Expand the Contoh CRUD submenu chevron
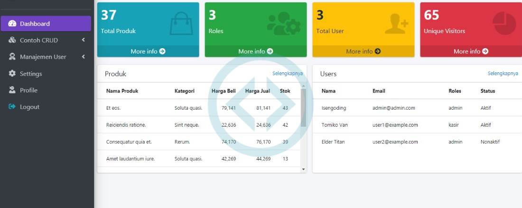 tap(84, 40)
